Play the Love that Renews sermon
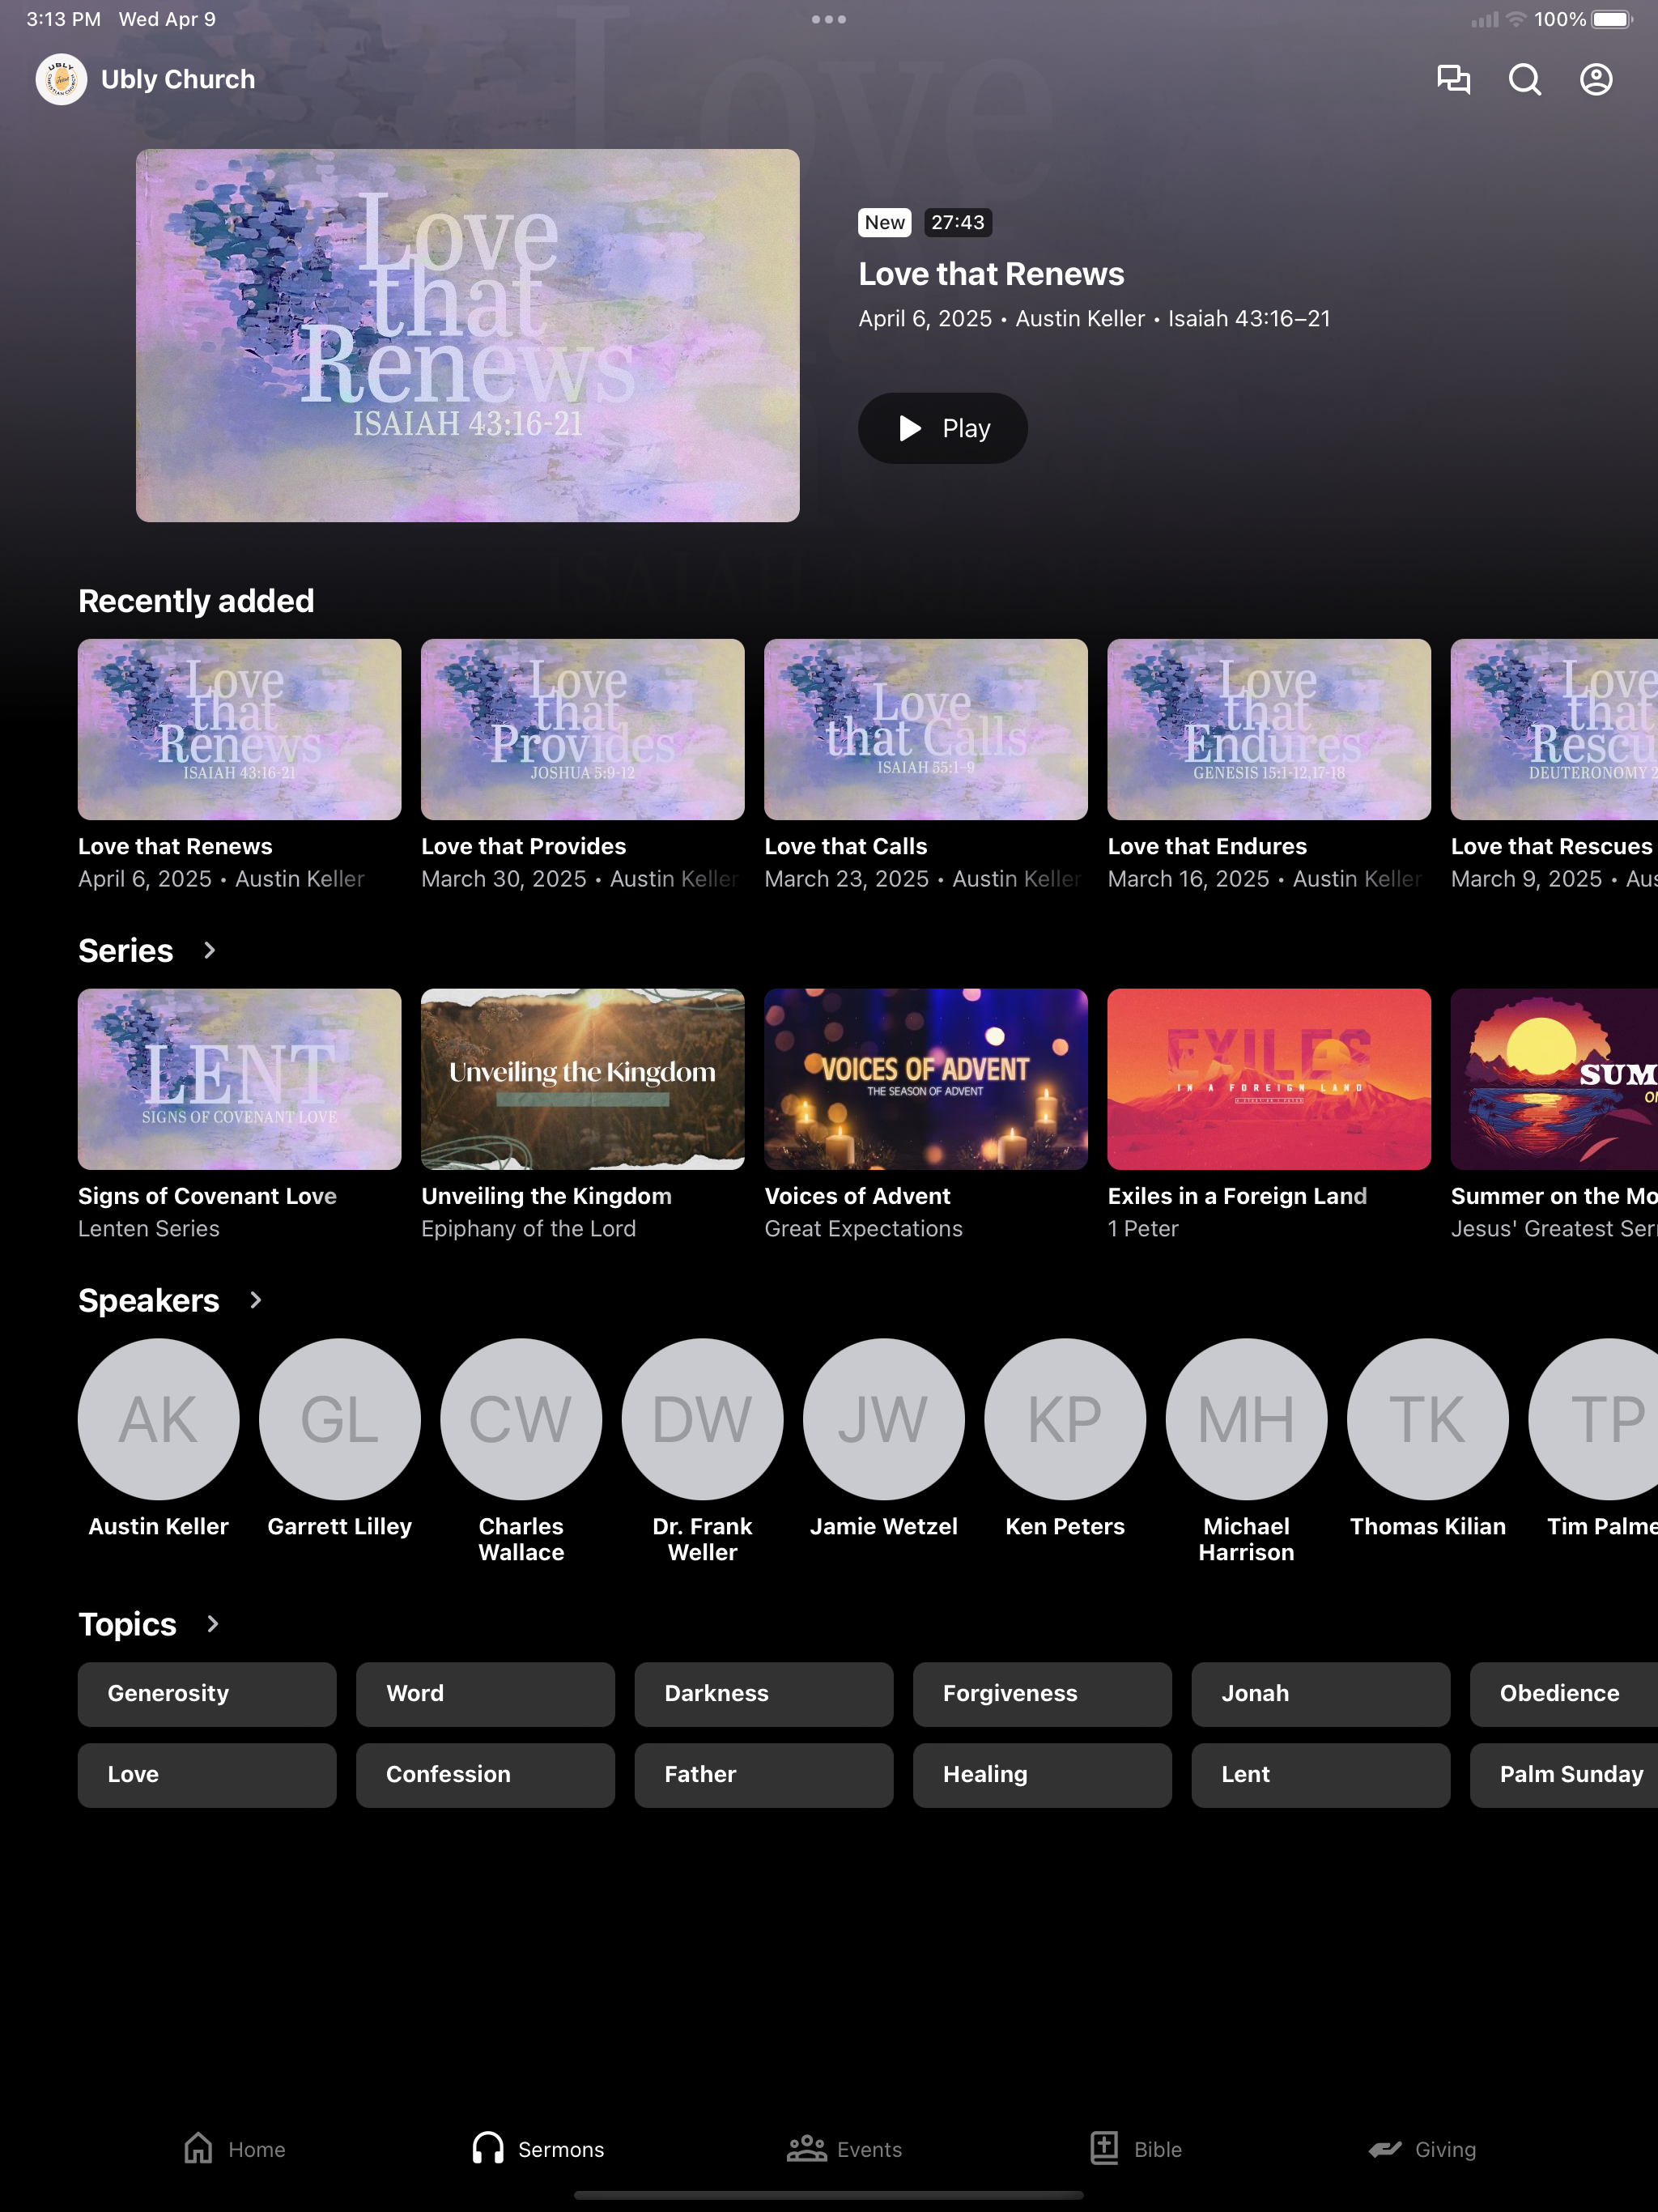Screen dimensions: 1658x2212 click(x=942, y=428)
